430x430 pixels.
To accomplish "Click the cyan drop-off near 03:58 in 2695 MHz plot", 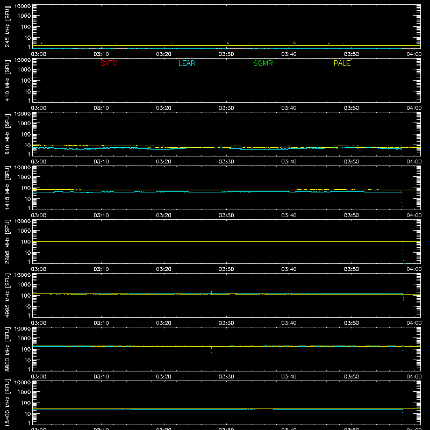I will point(404,253).
